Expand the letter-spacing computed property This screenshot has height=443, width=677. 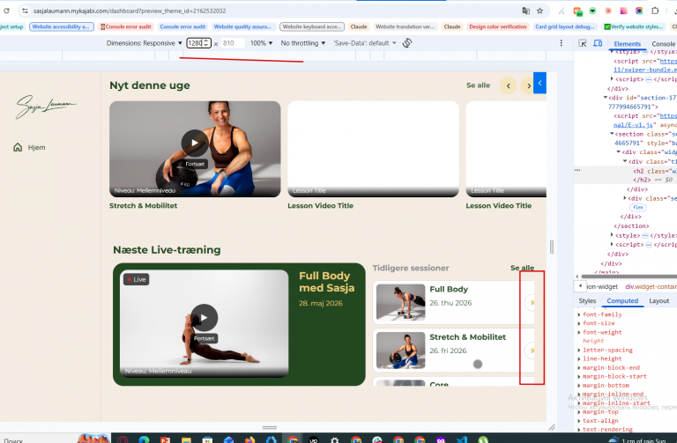tap(579, 350)
